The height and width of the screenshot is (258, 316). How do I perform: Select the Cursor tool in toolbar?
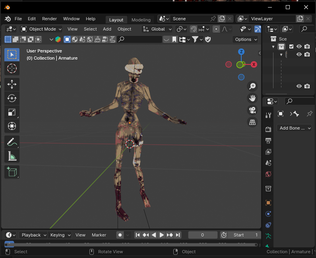pyautogui.click(x=12, y=68)
